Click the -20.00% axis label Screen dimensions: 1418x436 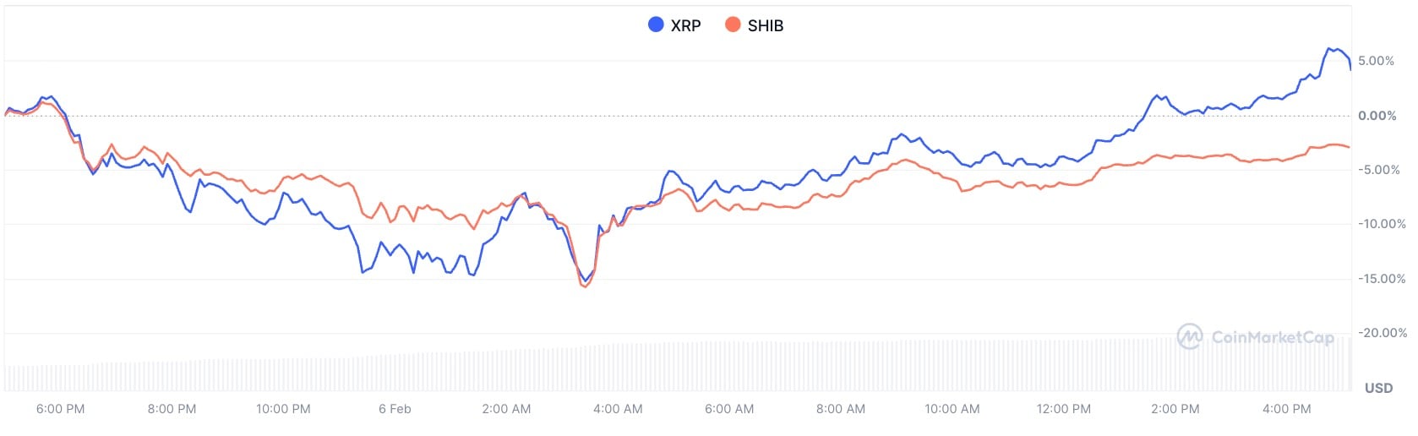click(1382, 333)
